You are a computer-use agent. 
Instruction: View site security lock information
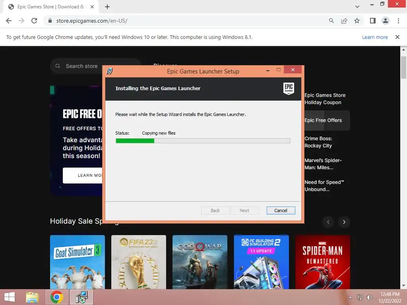[x=50, y=21]
